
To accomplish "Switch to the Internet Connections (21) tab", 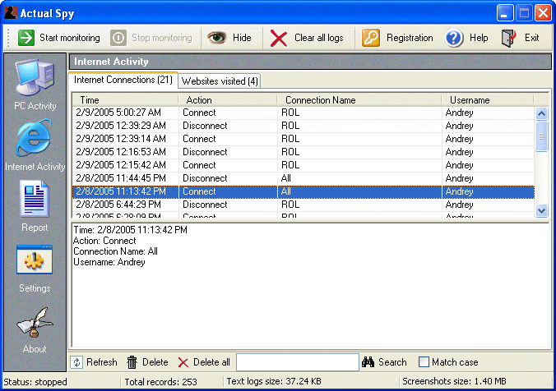I will click(x=123, y=80).
